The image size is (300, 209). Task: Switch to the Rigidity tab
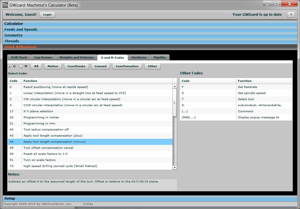pos(160,57)
